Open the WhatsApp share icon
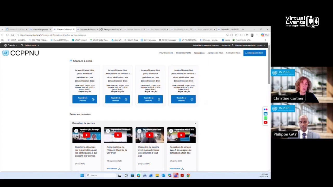The image size is (333, 187). coord(265,118)
